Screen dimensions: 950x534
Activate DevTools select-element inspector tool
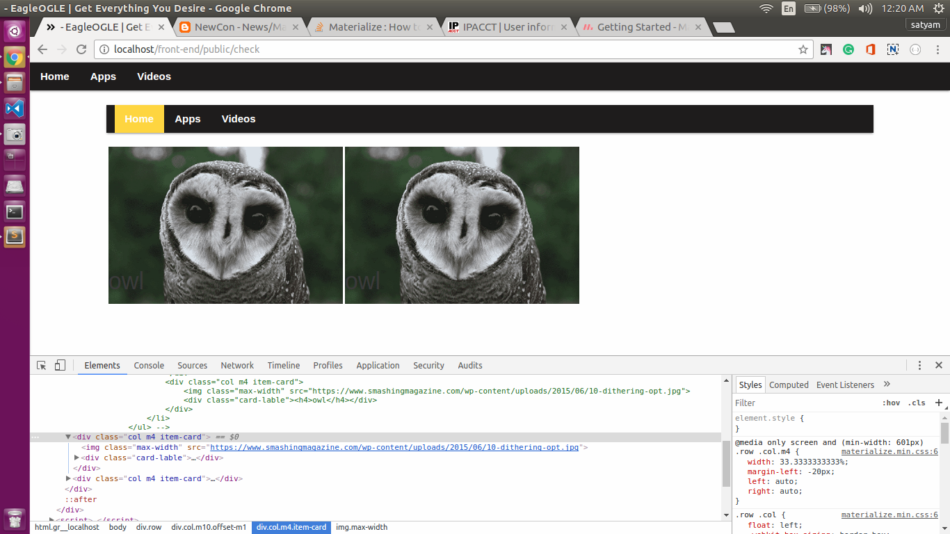(42, 365)
